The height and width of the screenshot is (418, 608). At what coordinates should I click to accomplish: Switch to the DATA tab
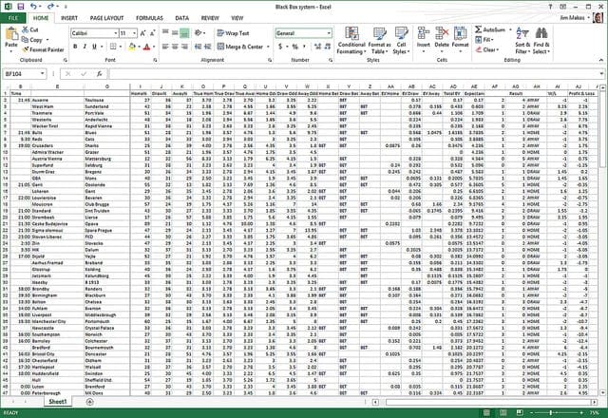coord(181,18)
